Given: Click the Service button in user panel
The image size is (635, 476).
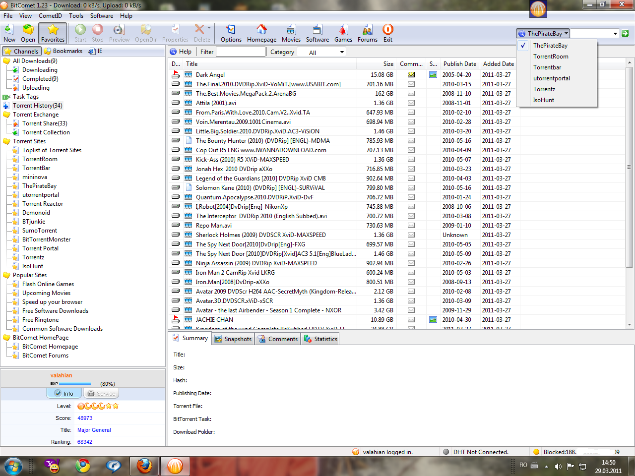Looking at the screenshot, I should tap(101, 394).
